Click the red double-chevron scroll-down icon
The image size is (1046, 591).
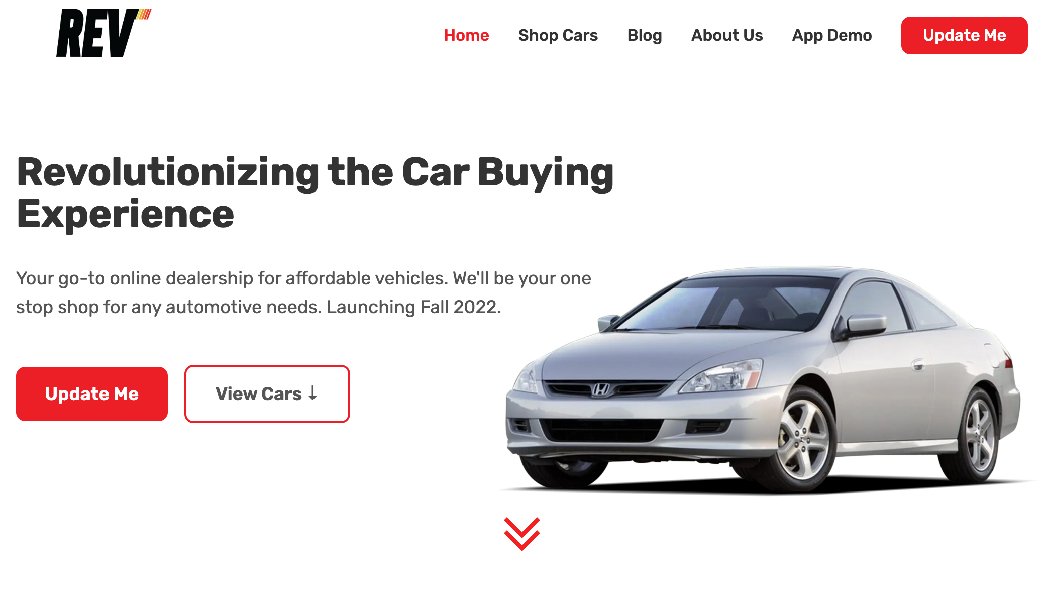tap(522, 534)
